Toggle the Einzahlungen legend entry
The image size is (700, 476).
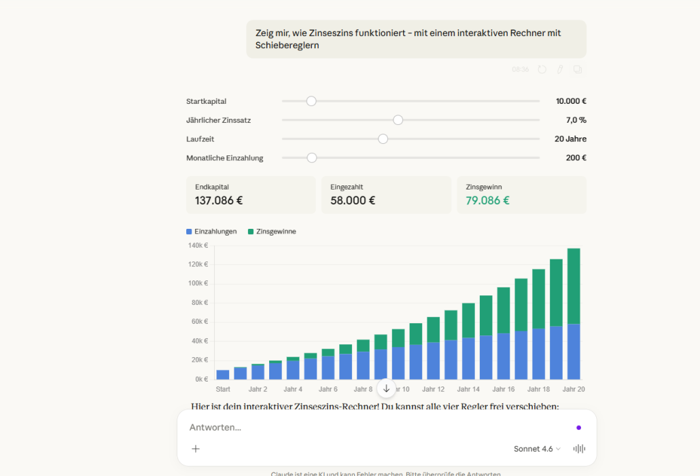[212, 232]
